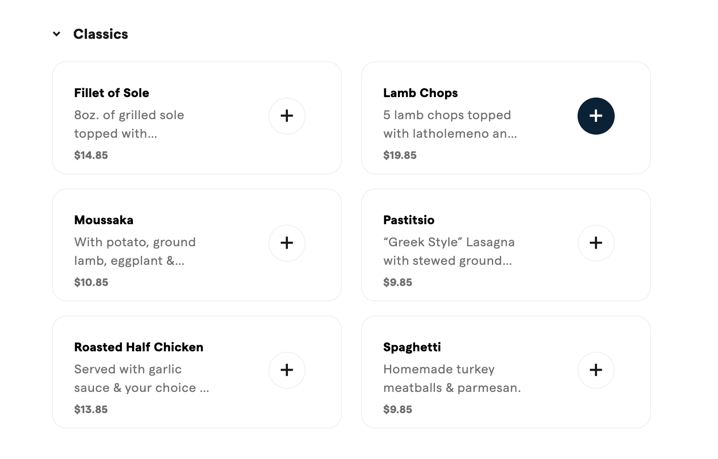718x459 pixels.
Task: Click the plus icon beside Pastitsio
Action: 596,243
